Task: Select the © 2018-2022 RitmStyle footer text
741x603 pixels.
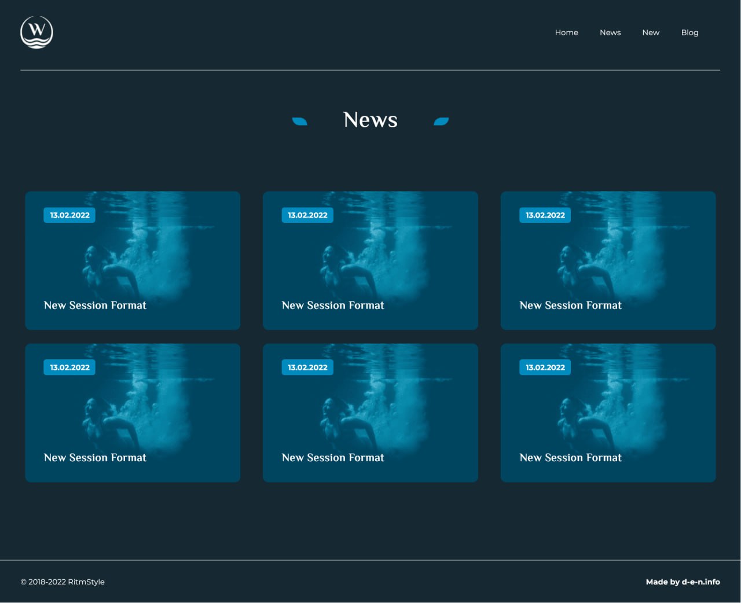Action: [63, 582]
